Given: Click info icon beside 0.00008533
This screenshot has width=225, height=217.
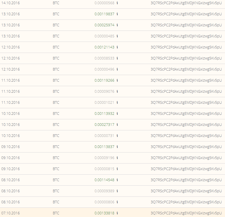Looking at the screenshot, I should coord(117,58).
